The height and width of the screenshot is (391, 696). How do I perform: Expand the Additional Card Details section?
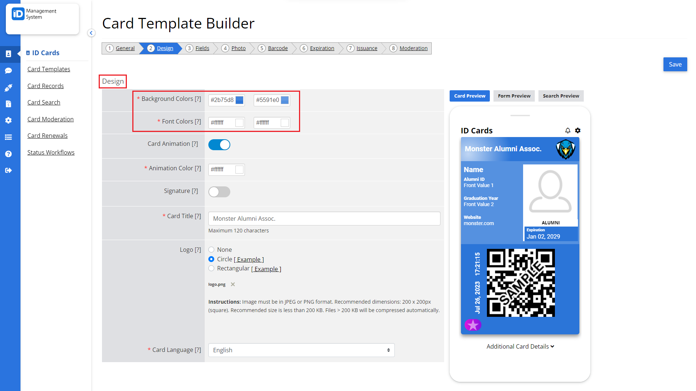pyautogui.click(x=520, y=346)
